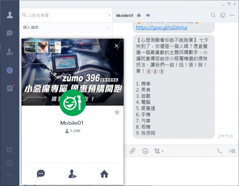Start a voice call
Screen dimensions: 239x186
tap(219, 151)
